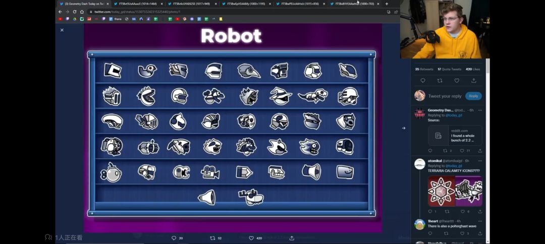Switch to the tab labeled 1015×856
This screenshot has width=545, height=244.
(300, 4)
